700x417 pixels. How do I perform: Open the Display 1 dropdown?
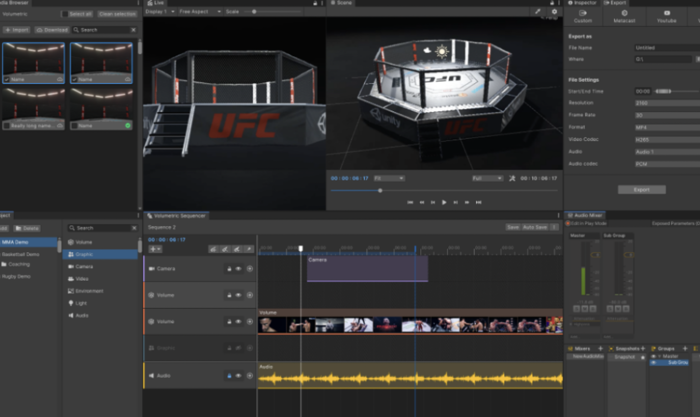coord(160,12)
